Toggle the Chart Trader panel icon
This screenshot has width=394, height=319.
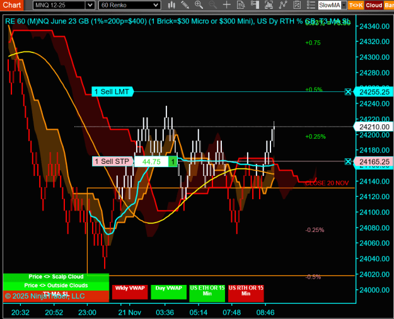point(255,5)
